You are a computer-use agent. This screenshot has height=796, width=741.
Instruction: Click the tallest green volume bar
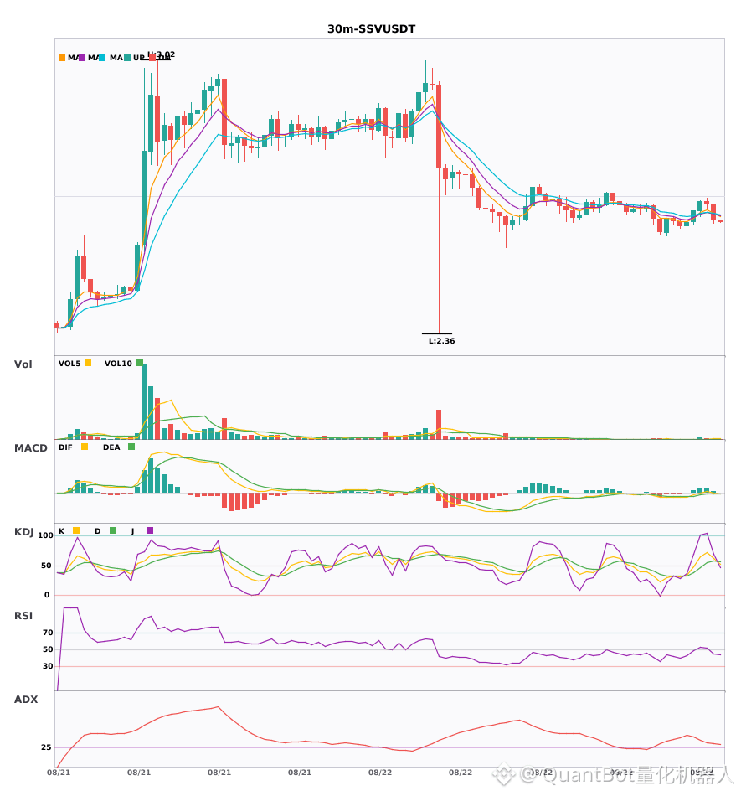(144, 401)
